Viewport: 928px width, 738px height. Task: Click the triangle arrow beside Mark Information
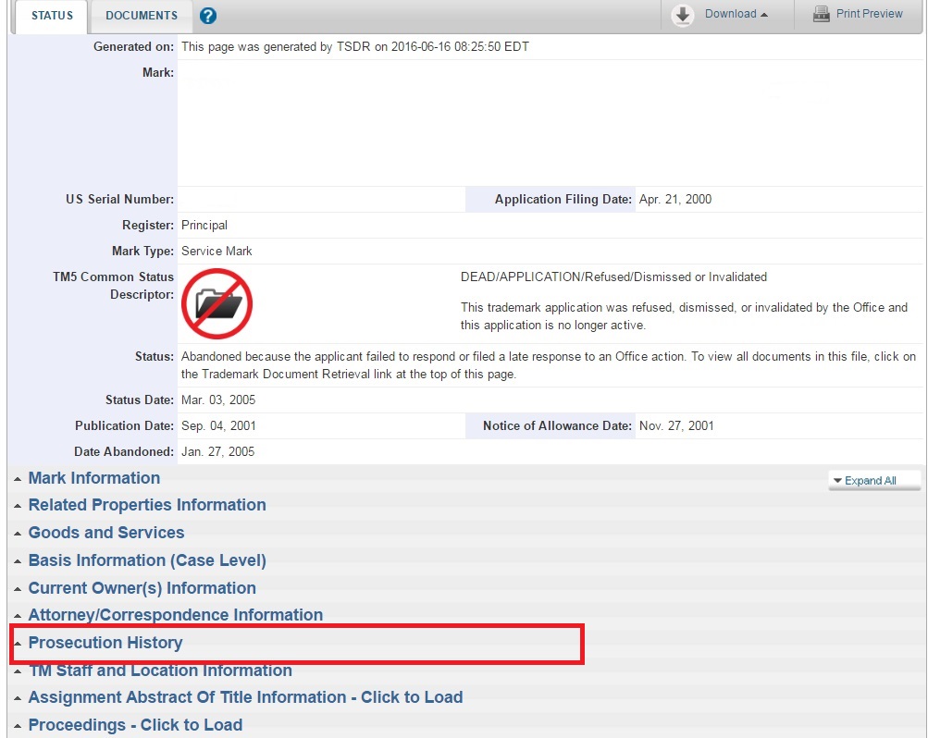click(x=18, y=479)
